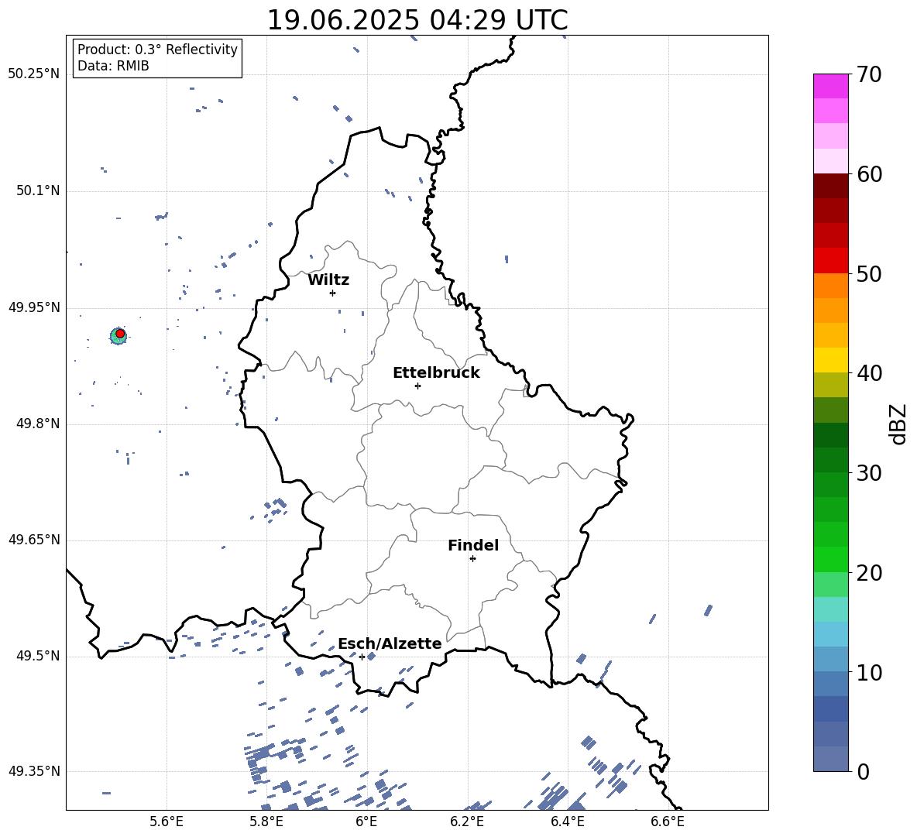Click the dBZ colorbar axis label
917x837 pixels.
point(898,424)
